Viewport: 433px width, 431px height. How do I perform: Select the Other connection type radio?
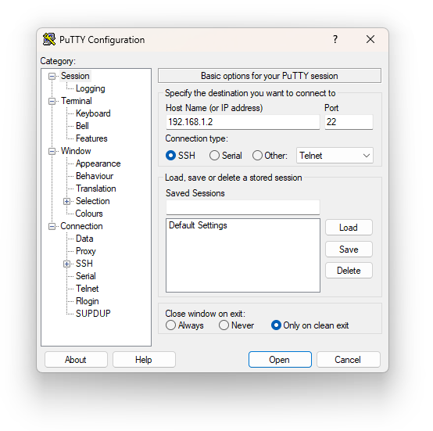point(257,156)
